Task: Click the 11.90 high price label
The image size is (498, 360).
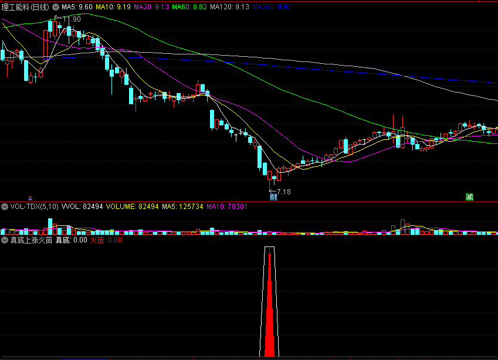Action: pos(72,19)
